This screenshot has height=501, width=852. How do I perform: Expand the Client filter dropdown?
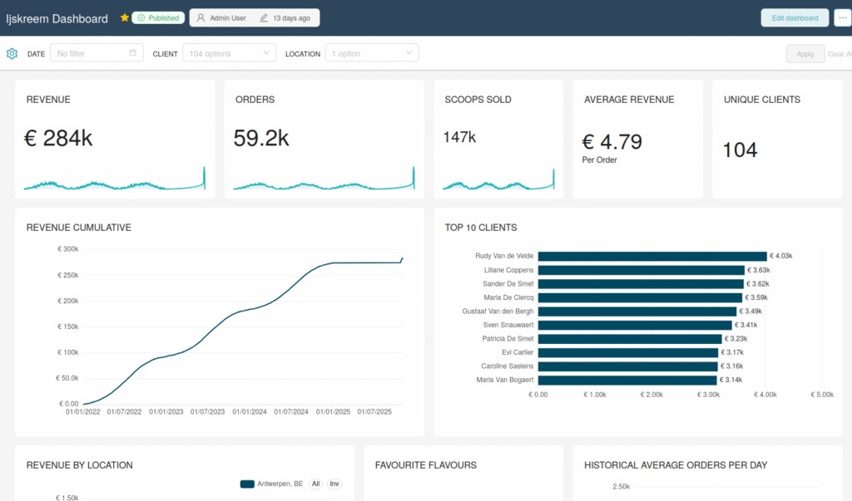[229, 53]
